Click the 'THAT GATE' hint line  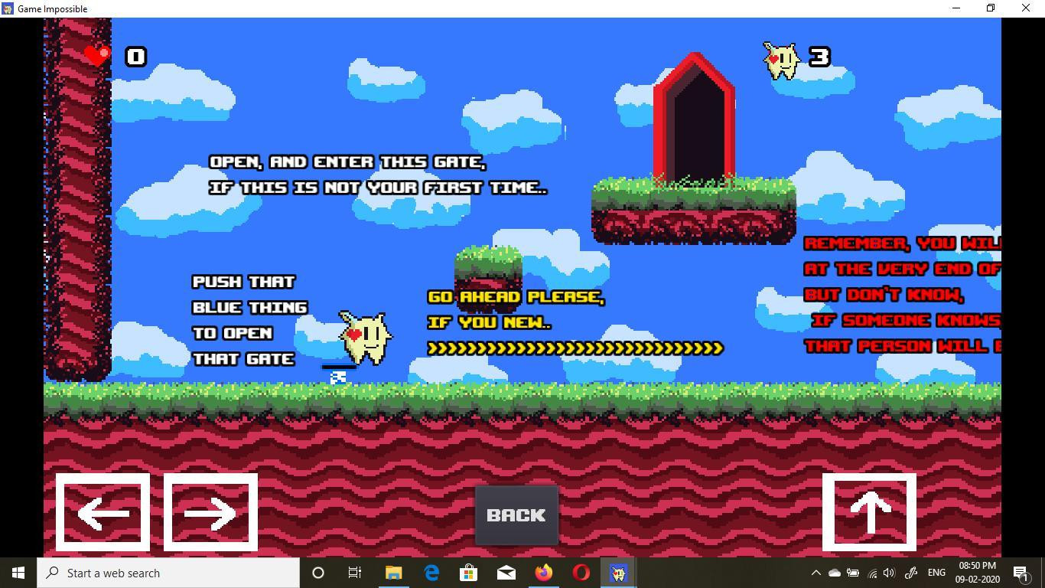click(x=244, y=359)
